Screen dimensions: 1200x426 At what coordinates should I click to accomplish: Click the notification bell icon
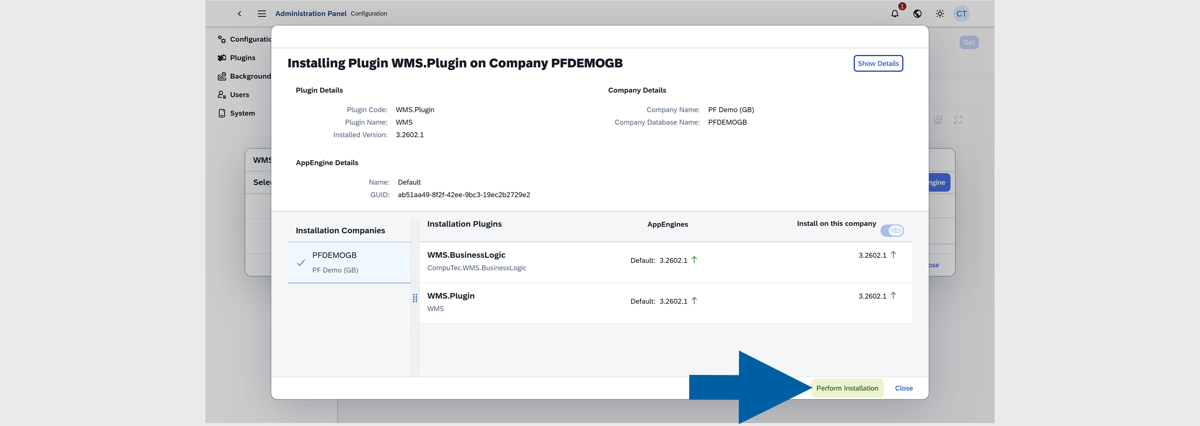coord(894,14)
